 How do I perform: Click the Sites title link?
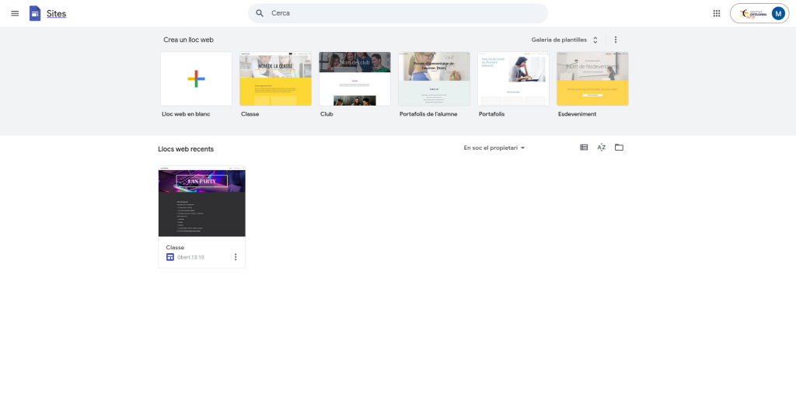click(x=56, y=13)
